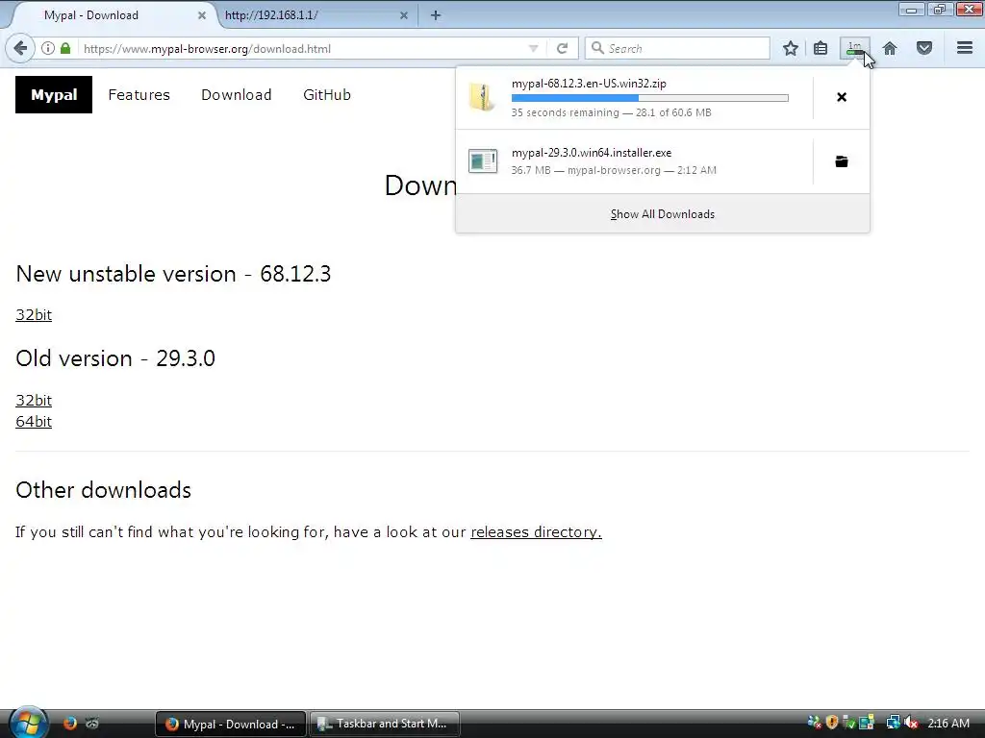Close the Mypal - Download tab
This screenshot has width=985, height=738.
click(x=202, y=15)
